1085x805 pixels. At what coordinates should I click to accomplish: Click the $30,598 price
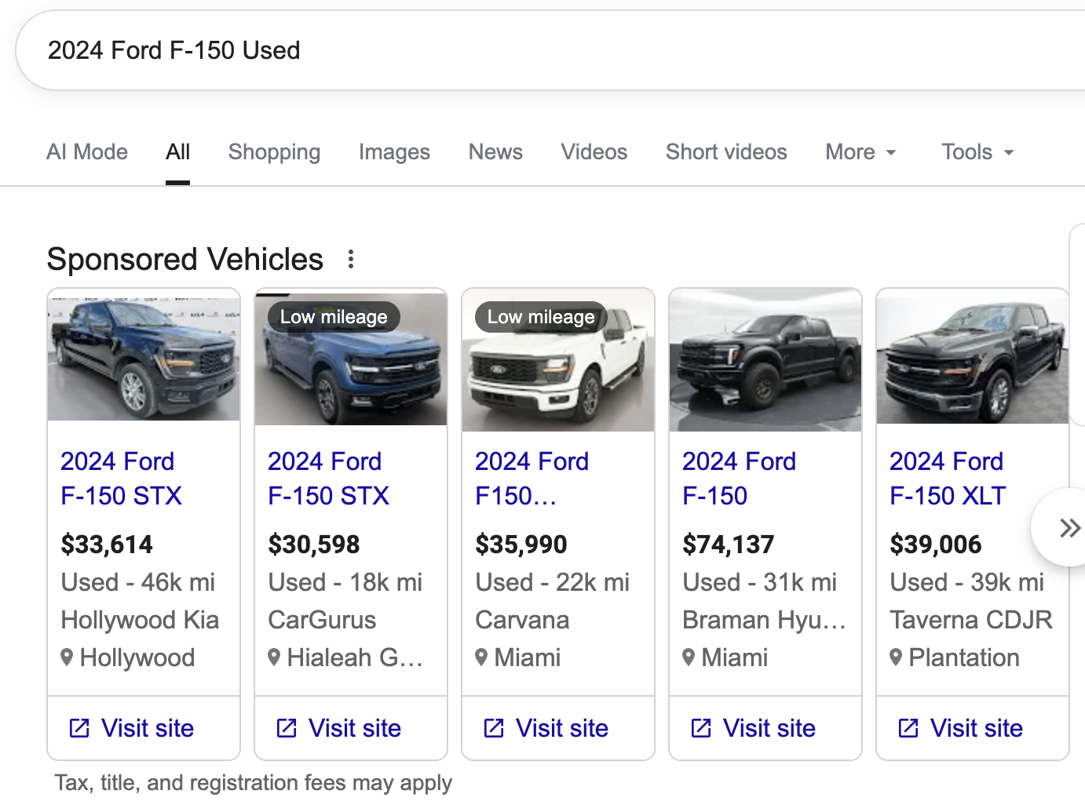point(314,545)
